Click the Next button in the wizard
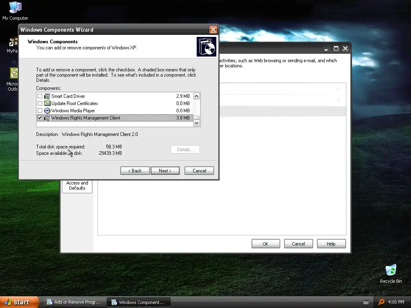This screenshot has width=411, height=308. 165,171
